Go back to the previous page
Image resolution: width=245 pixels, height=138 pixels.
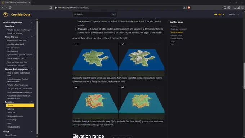(x=3, y=8)
